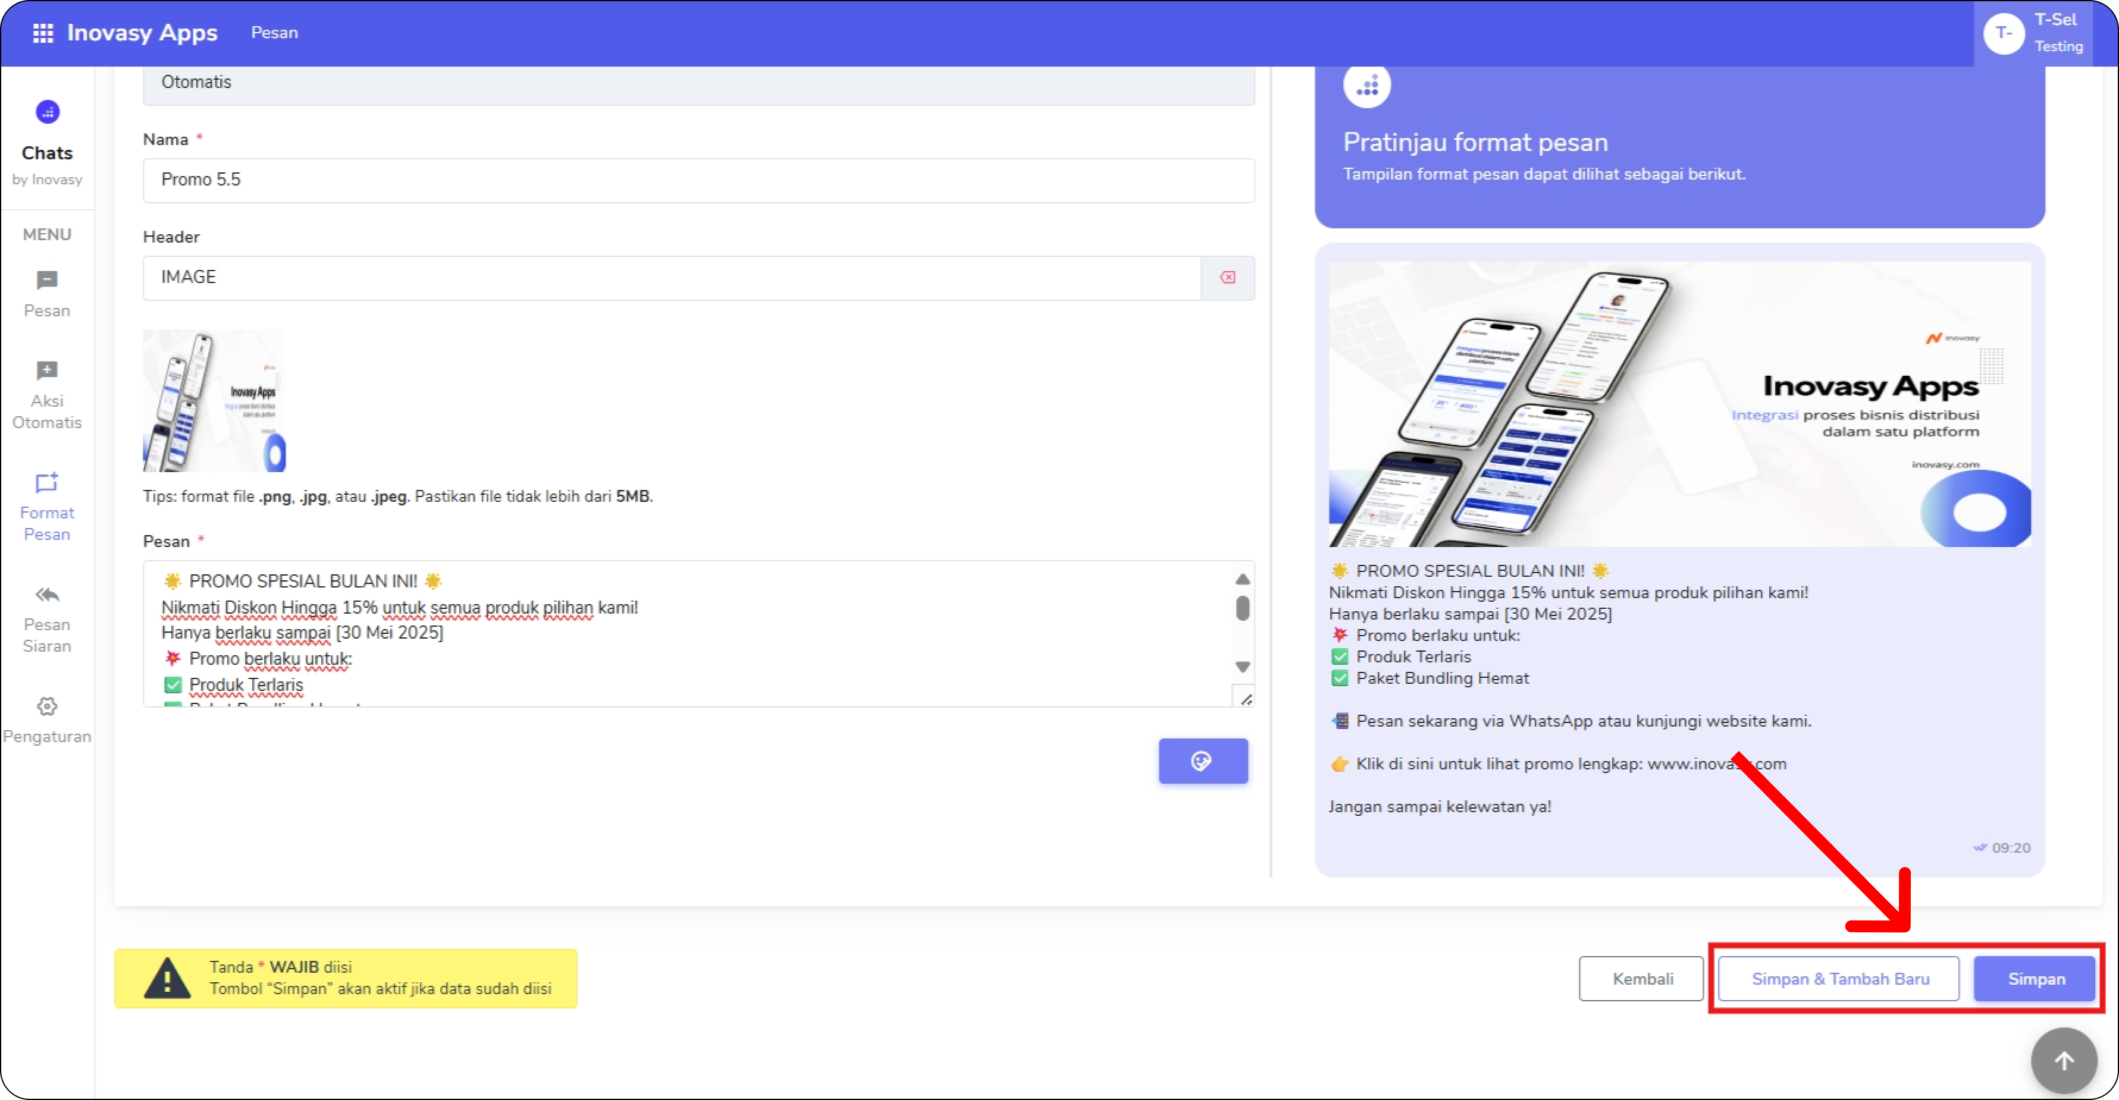Click Pesan in top navigation
This screenshot has width=2119, height=1100.
click(274, 33)
